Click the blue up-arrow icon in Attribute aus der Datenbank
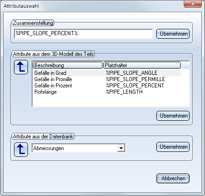The width and height of the screenshot is (205, 196). (21, 150)
